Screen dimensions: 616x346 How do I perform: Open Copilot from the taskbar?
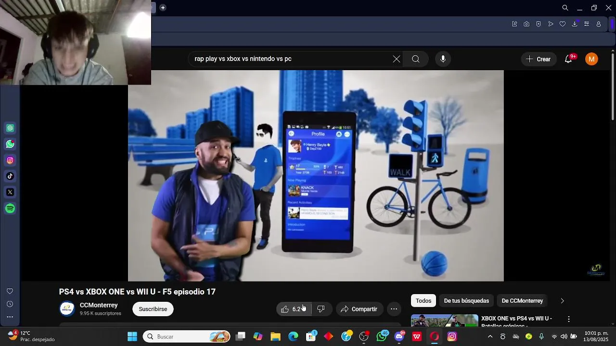258,336
